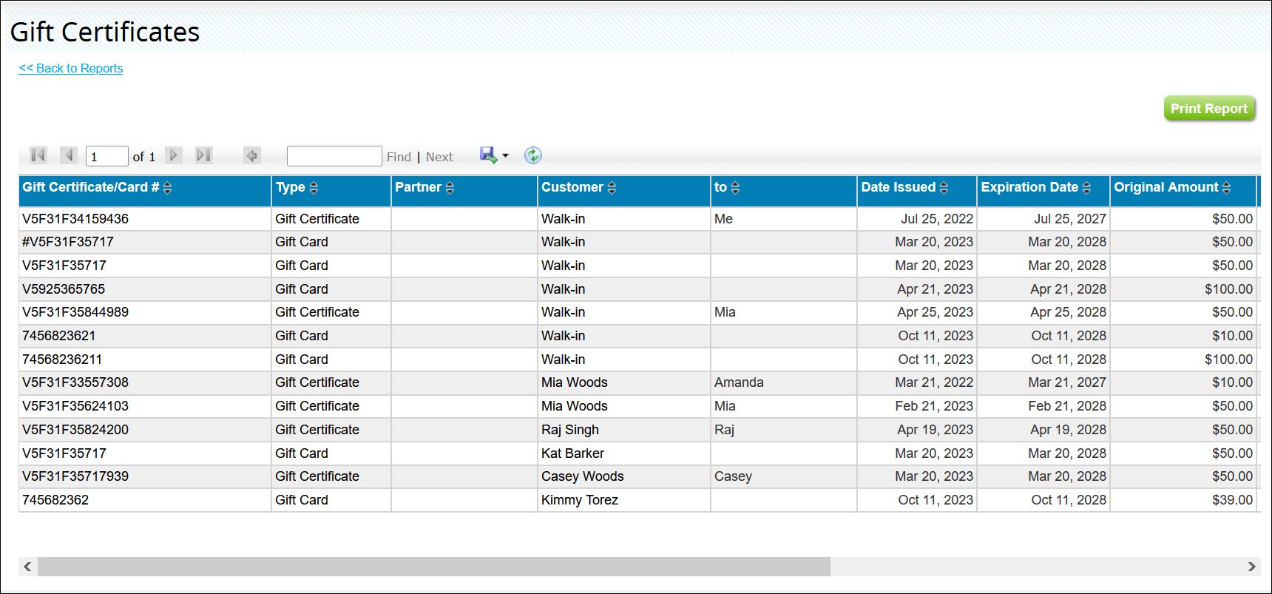
Task: Click customer Kimmy Torez cell
Action: 623,500
